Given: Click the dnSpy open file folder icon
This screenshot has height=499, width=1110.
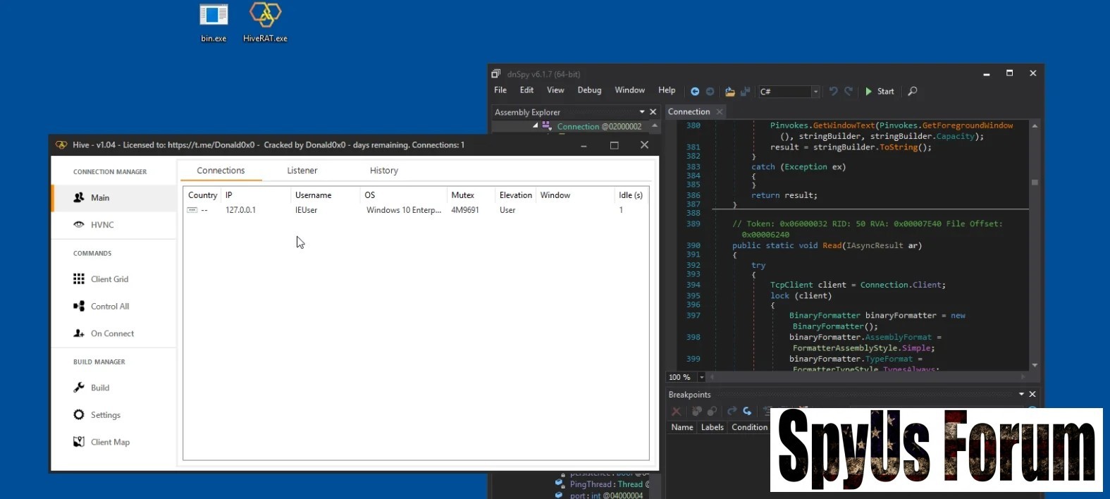Looking at the screenshot, I should [729, 92].
